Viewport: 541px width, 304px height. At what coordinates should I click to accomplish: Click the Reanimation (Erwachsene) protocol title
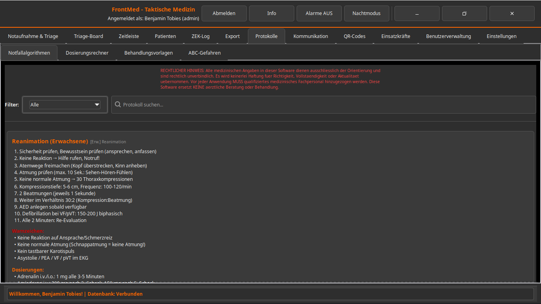tap(50, 141)
